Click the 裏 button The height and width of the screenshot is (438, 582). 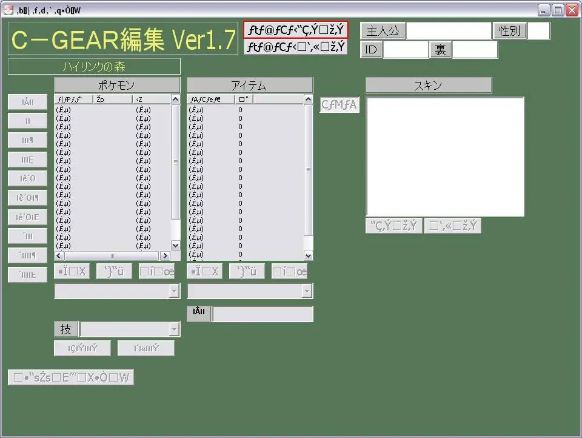pos(440,49)
